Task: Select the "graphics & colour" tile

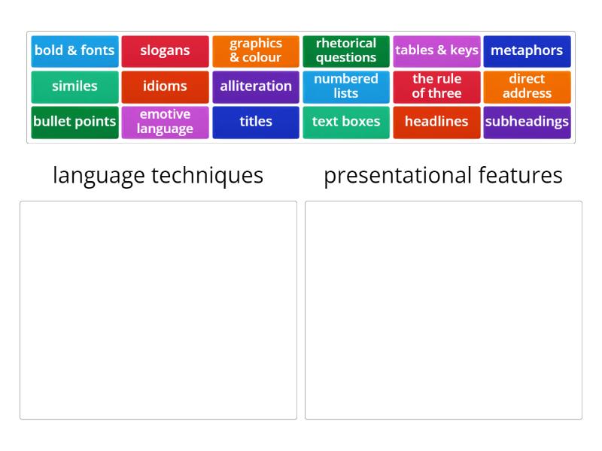Action: click(256, 51)
